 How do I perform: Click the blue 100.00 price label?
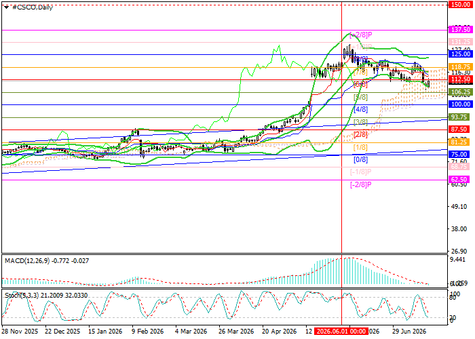coord(461,104)
